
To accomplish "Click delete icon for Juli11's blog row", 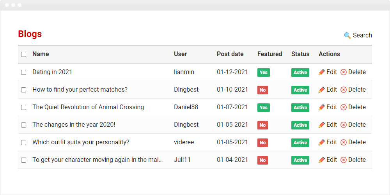I will coord(344,160).
